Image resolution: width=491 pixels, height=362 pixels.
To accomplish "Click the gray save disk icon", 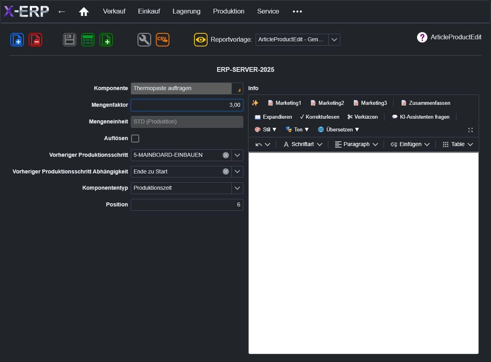I will pos(70,40).
